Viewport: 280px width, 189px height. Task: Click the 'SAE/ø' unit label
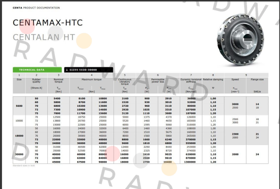click(x=257, y=92)
